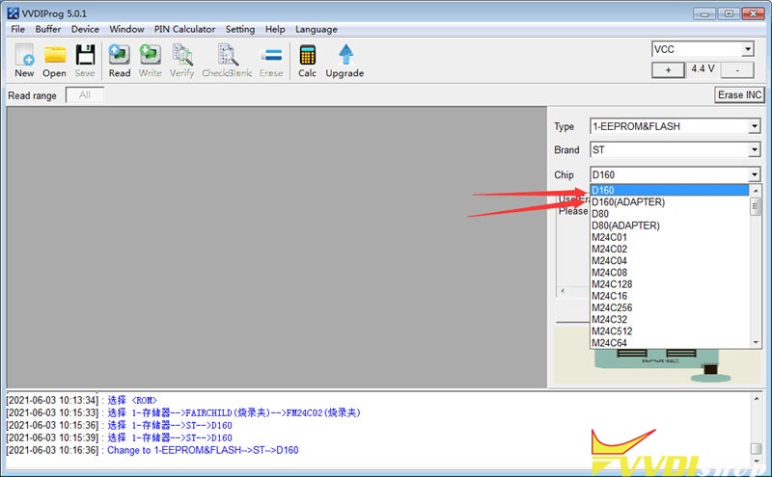Select D160(ADAPTER) in chip list
The image size is (772, 477).
pos(670,202)
